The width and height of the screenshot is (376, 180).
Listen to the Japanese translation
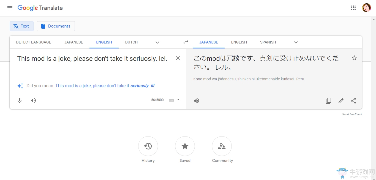(197, 101)
